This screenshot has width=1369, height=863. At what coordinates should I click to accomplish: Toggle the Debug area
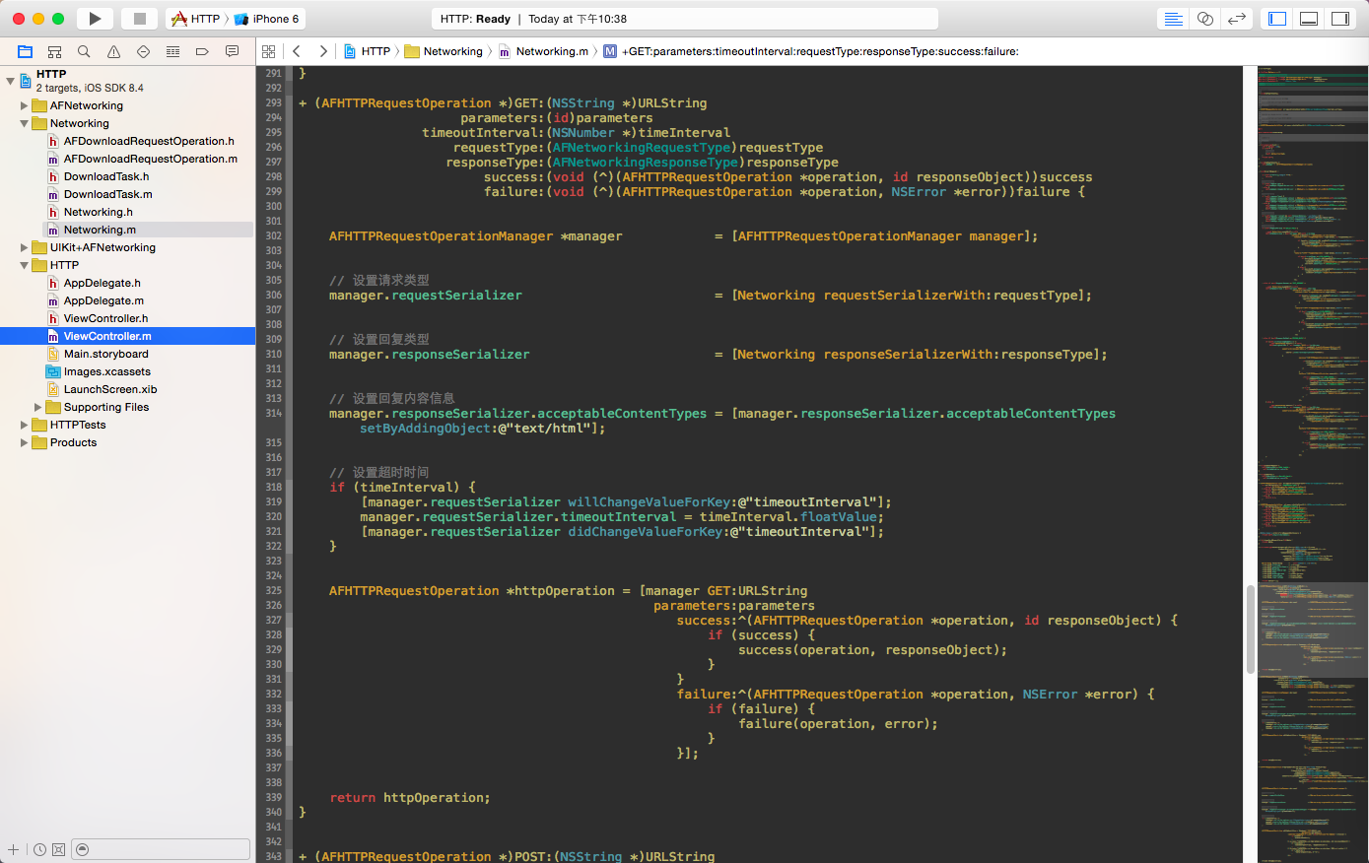click(1309, 19)
